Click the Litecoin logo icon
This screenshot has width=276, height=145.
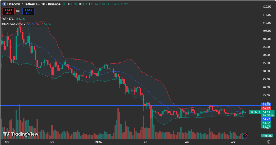pos(4,4)
